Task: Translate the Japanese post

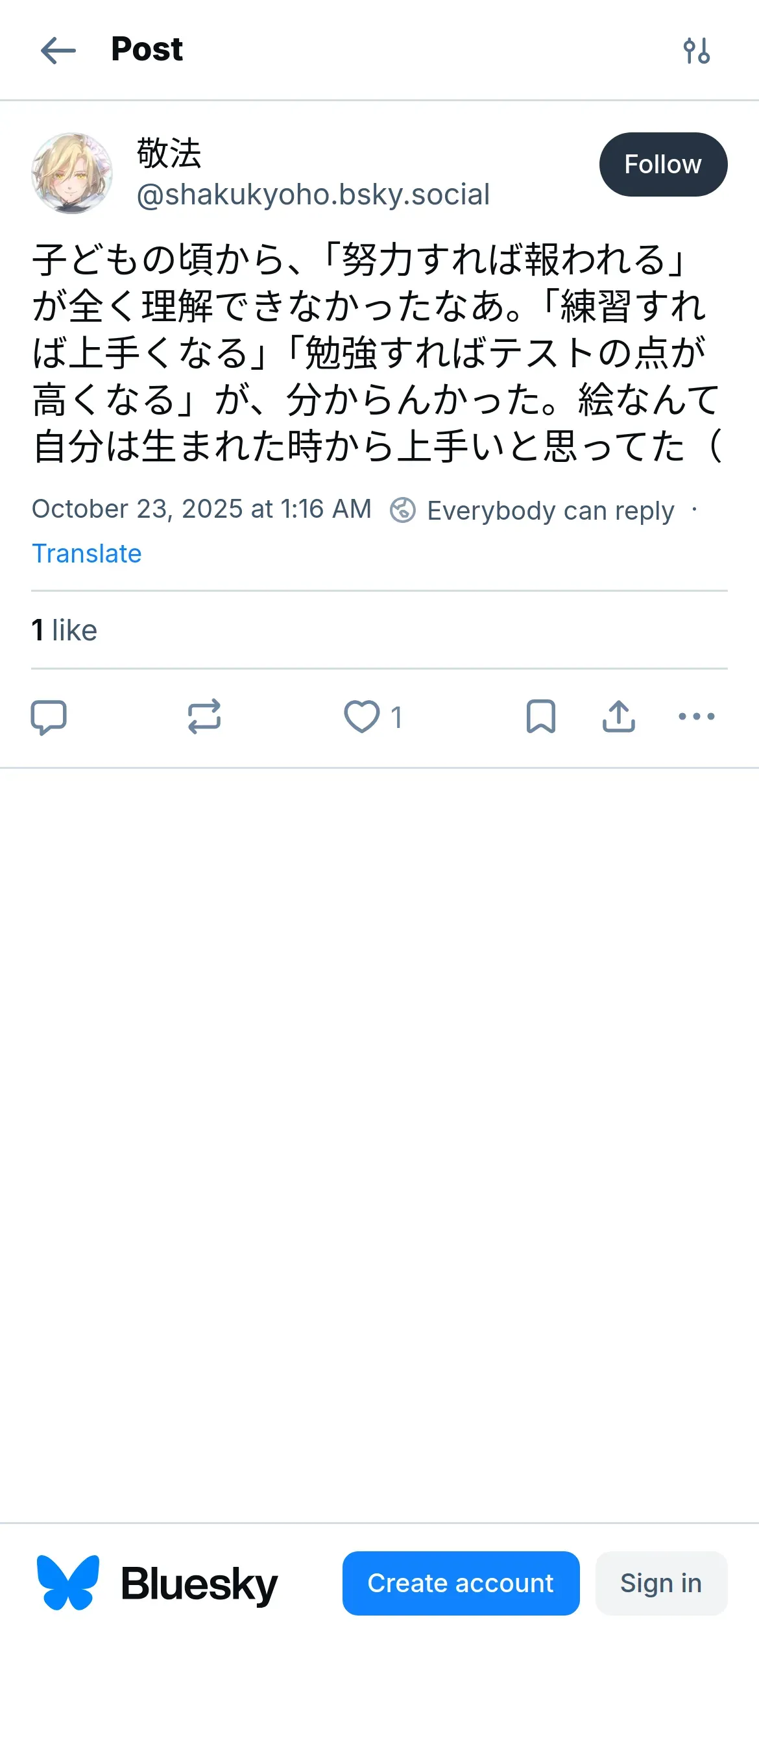Action: tap(87, 554)
